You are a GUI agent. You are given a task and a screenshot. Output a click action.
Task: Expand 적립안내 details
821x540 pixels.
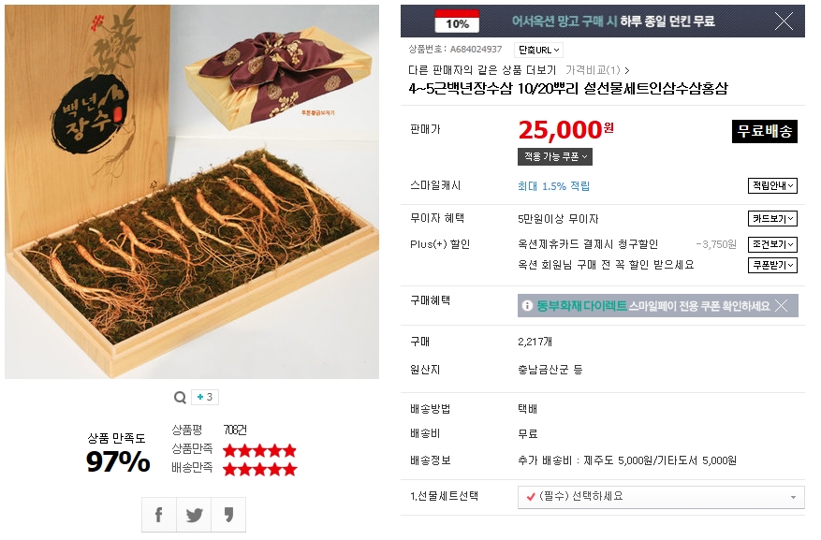tap(772, 186)
